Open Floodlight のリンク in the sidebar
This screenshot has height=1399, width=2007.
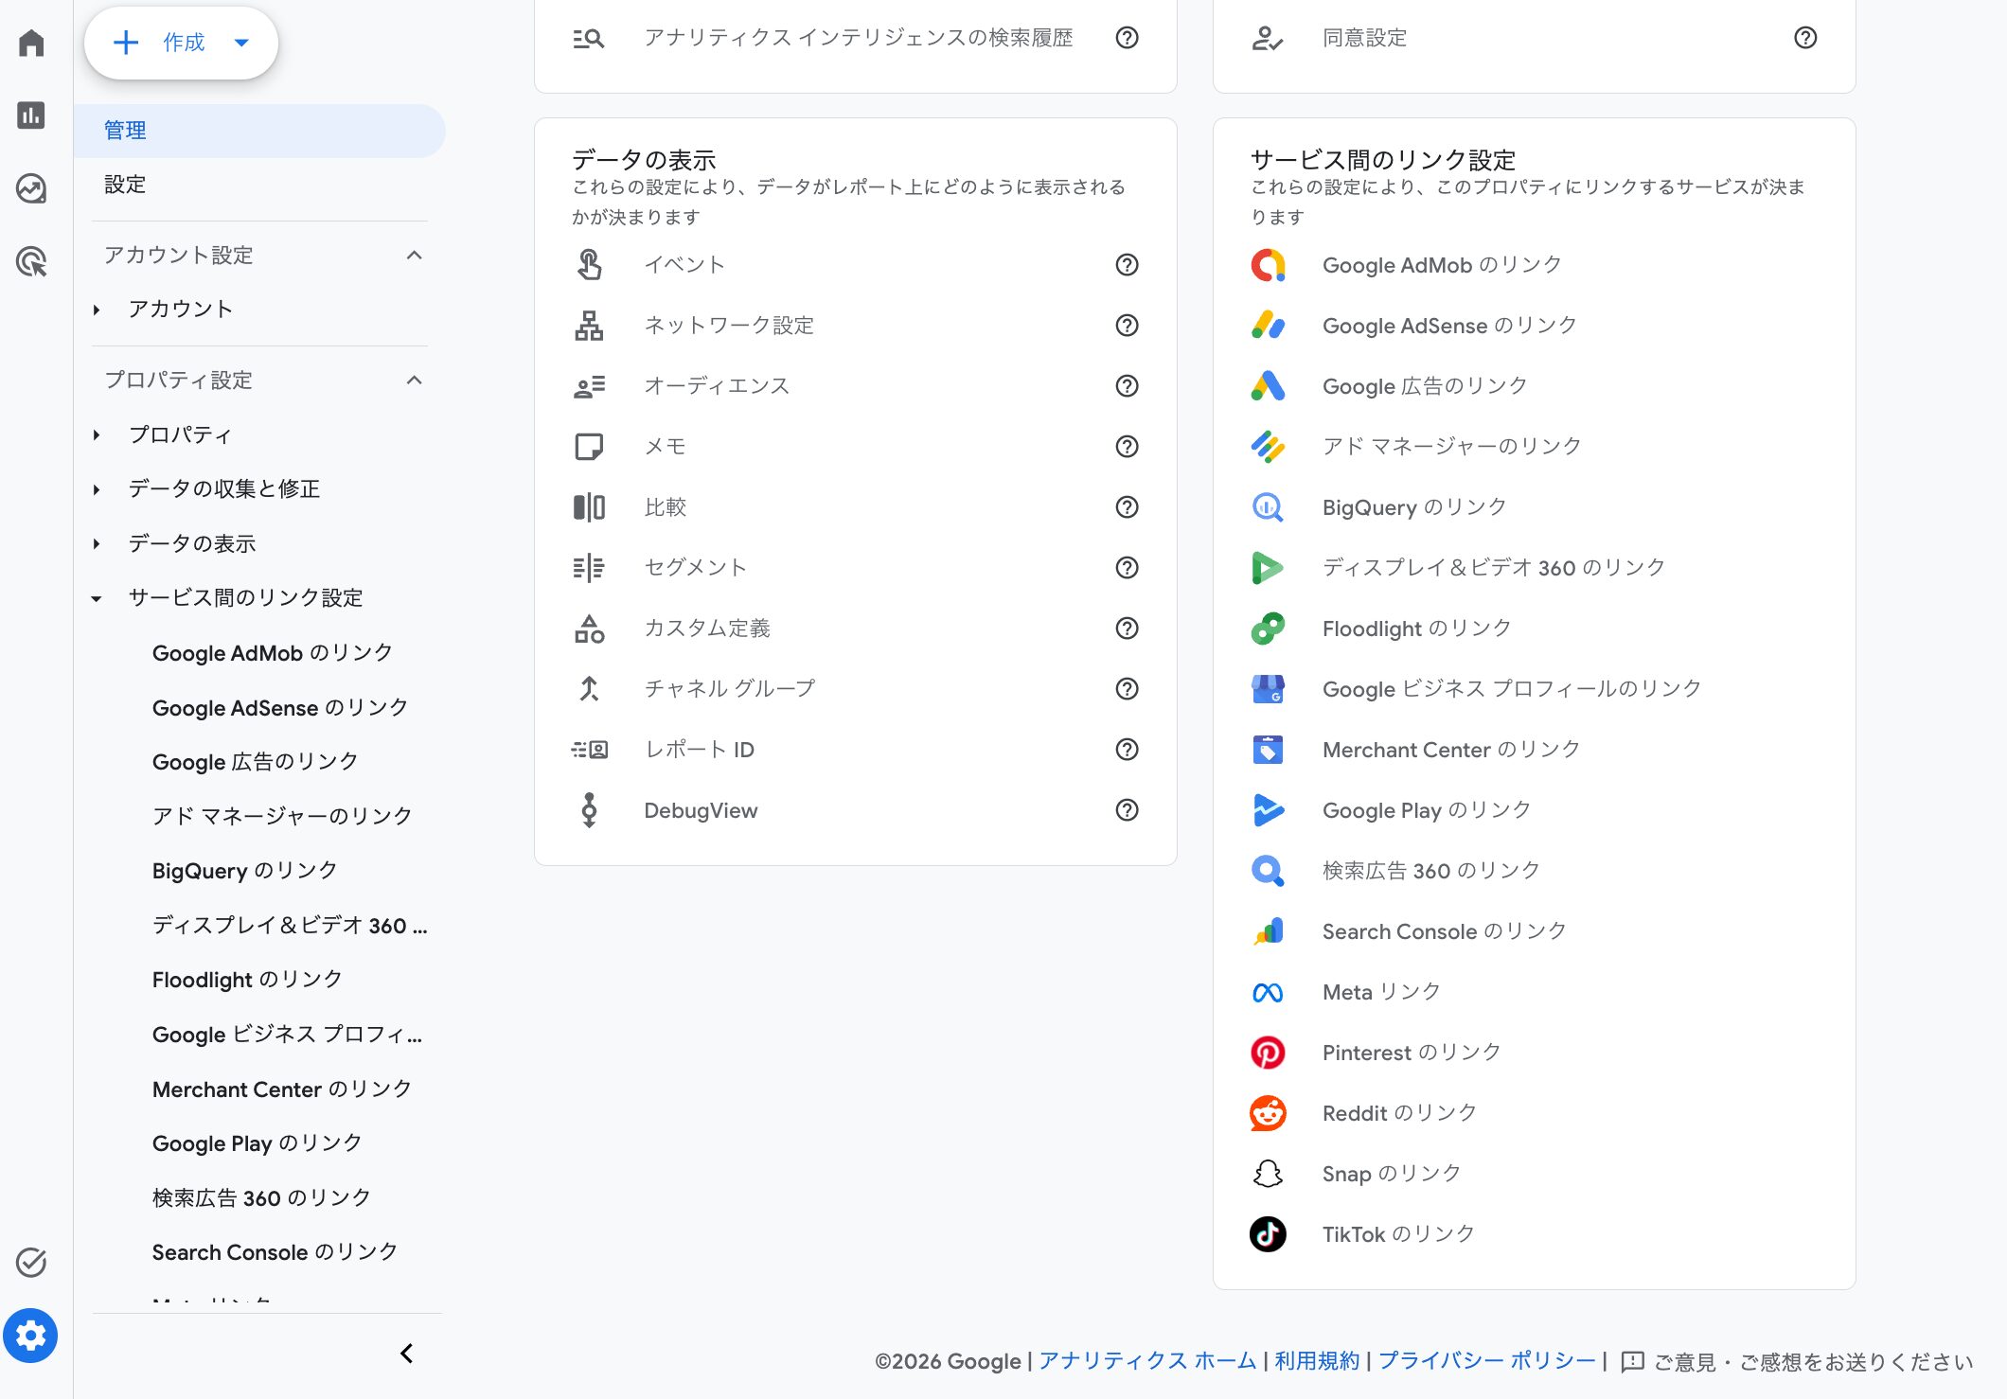click(247, 980)
